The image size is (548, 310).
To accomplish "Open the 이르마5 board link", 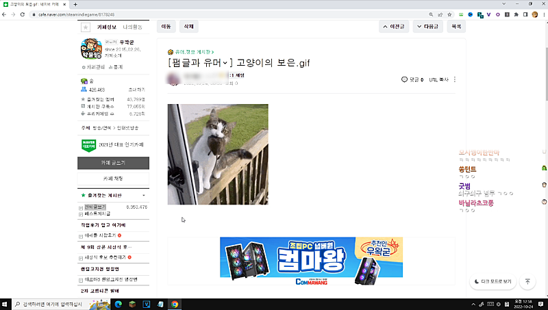I will [x=111, y=279].
